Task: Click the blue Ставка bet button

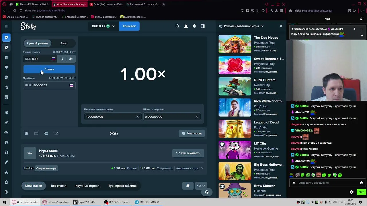Action: [x=49, y=69]
